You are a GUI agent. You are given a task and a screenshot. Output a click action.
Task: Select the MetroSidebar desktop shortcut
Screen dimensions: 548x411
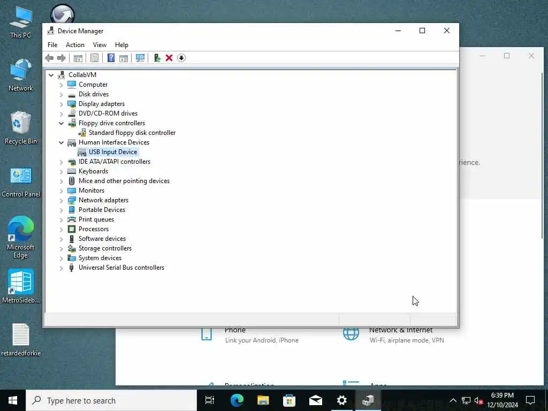[x=21, y=286]
